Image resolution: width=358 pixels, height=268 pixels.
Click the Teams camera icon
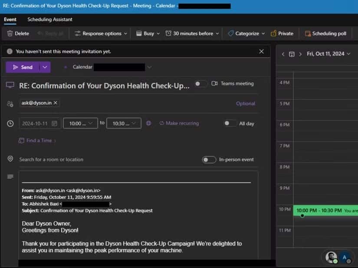click(214, 84)
